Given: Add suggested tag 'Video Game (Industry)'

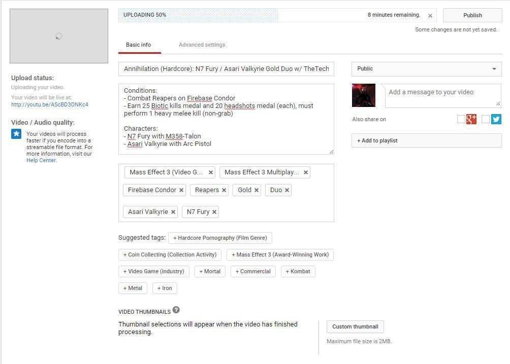Looking at the screenshot, I should [153, 272].
